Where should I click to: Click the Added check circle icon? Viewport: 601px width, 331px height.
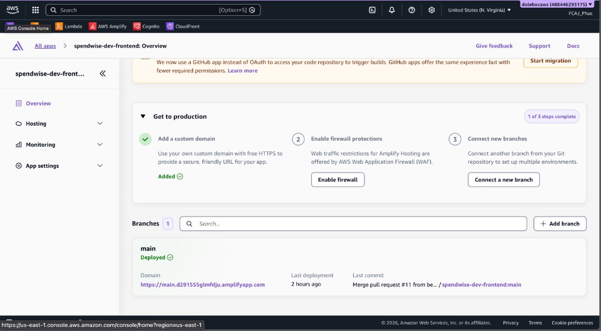[x=180, y=177]
